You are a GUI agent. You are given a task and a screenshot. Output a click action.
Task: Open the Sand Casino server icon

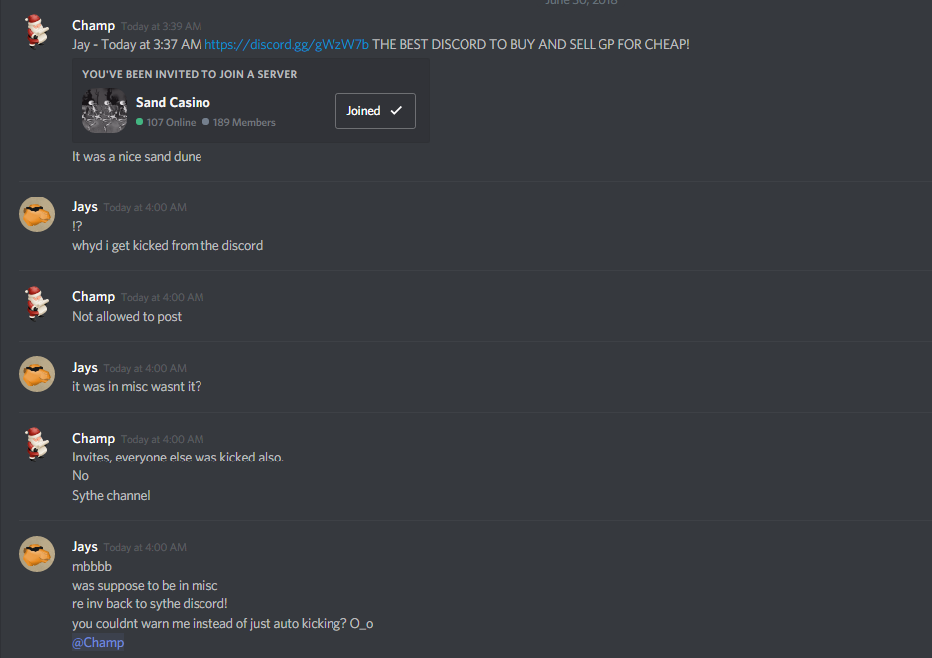pyautogui.click(x=104, y=110)
